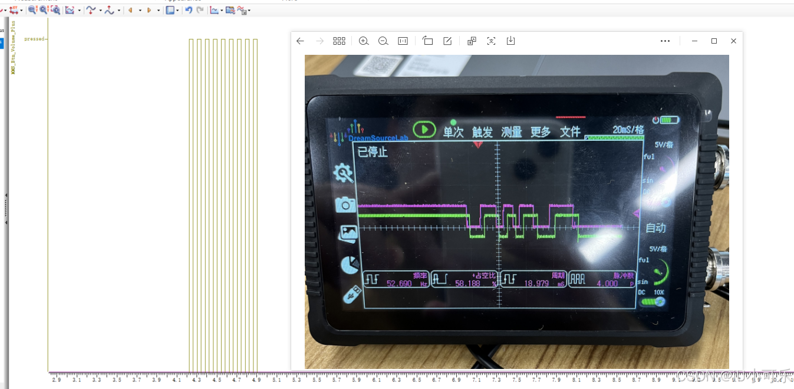
Task: Expand the chart axes view dropdown
Action: pos(222,11)
